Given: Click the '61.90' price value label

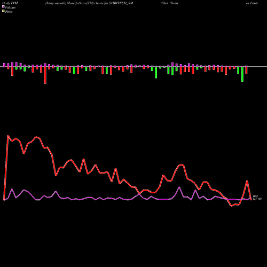Looking at the screenshot, I should point(257,199).
